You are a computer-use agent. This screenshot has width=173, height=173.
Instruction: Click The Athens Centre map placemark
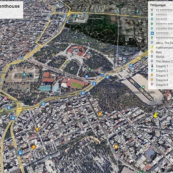pyautogui.click(x=119, y=128)
